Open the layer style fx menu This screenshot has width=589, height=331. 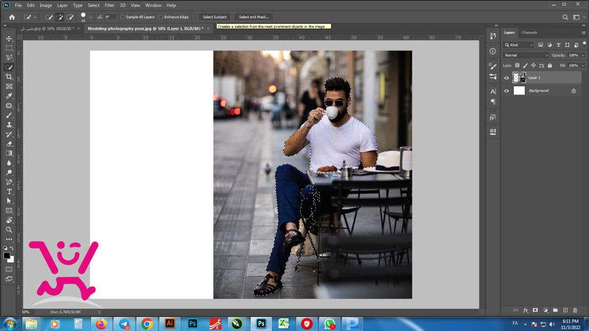pyautogui.click(x=525, y=310)
